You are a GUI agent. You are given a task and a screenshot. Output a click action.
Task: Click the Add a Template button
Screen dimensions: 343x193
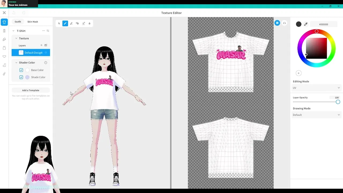[x=31, y=90]
